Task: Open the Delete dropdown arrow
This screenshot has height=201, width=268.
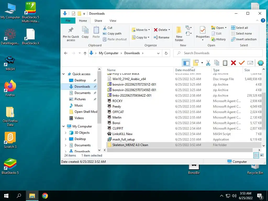Action: [169, 30]
